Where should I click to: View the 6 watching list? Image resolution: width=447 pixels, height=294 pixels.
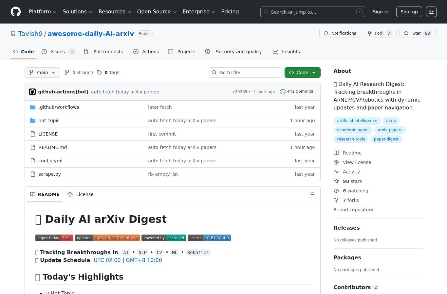point(351,191)
